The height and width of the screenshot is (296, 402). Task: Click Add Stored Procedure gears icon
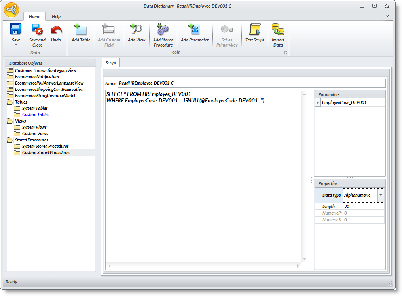163,30
